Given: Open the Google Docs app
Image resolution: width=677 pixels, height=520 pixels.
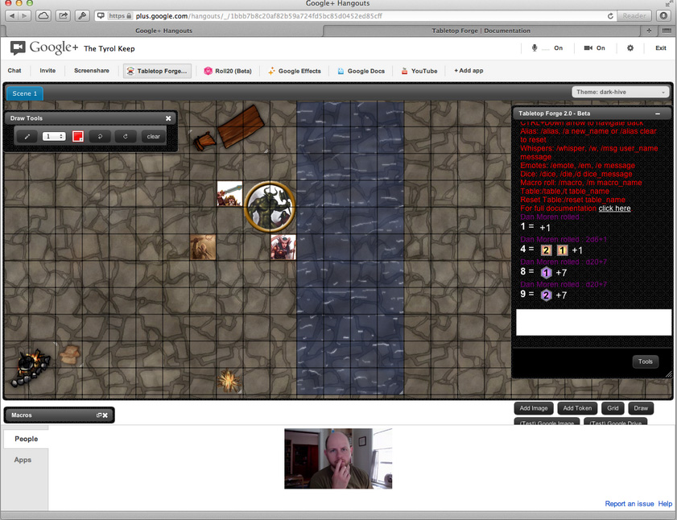Looking at the screenshot, I should click(x=361, y=71).
